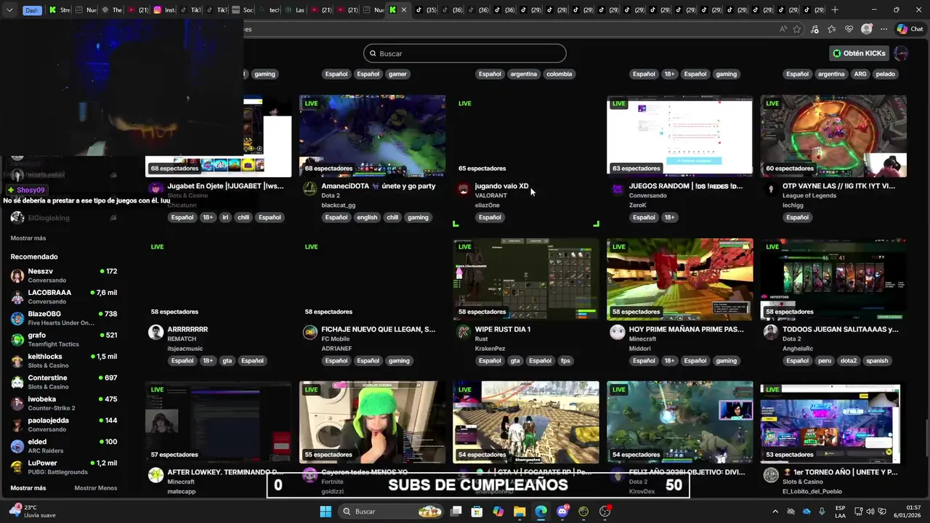Open a new browser tab
Screen dimensions: 930x523
point(835,10)
